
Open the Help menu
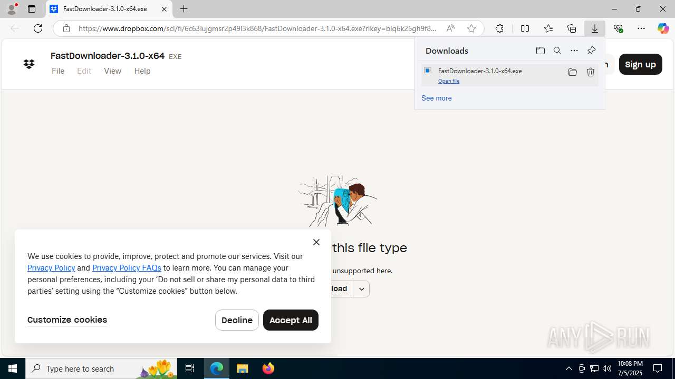[142, 71]
